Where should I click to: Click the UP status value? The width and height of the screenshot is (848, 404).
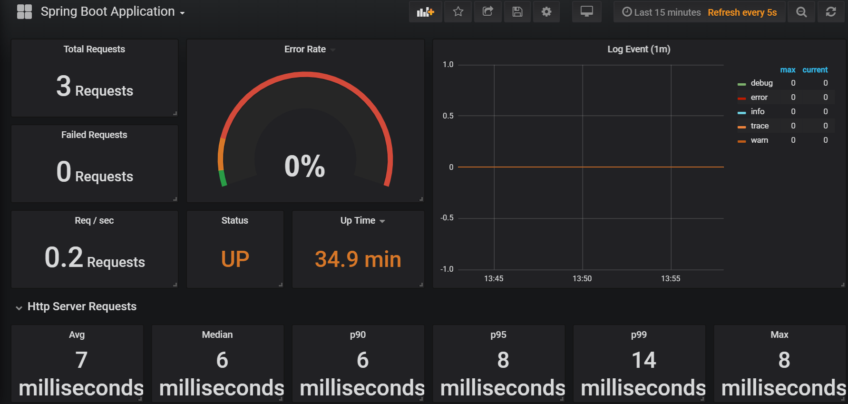tap(235, 259)
